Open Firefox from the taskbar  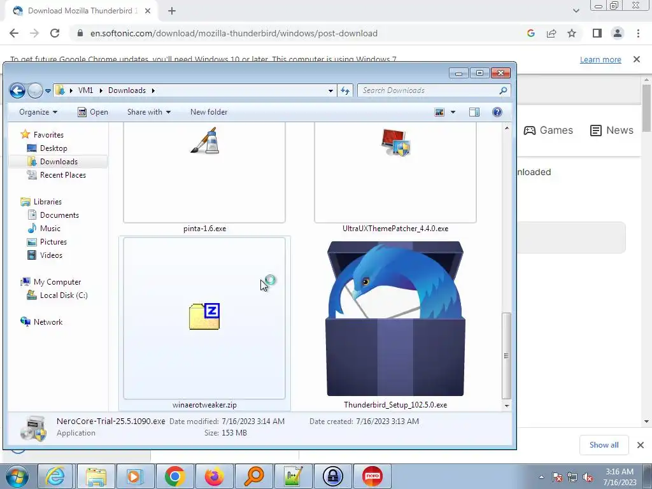pos(214,476)
